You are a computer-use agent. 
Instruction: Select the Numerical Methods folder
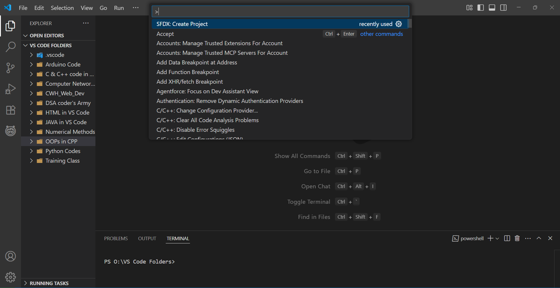tap(58, 132)
